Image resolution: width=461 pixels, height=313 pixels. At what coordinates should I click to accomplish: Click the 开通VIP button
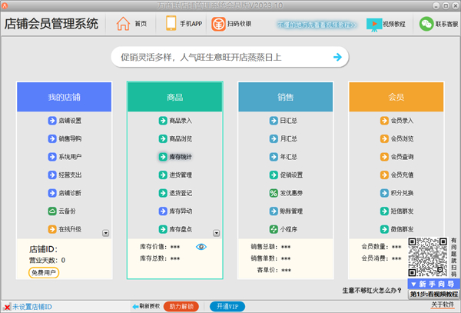(x=229, y=306)
